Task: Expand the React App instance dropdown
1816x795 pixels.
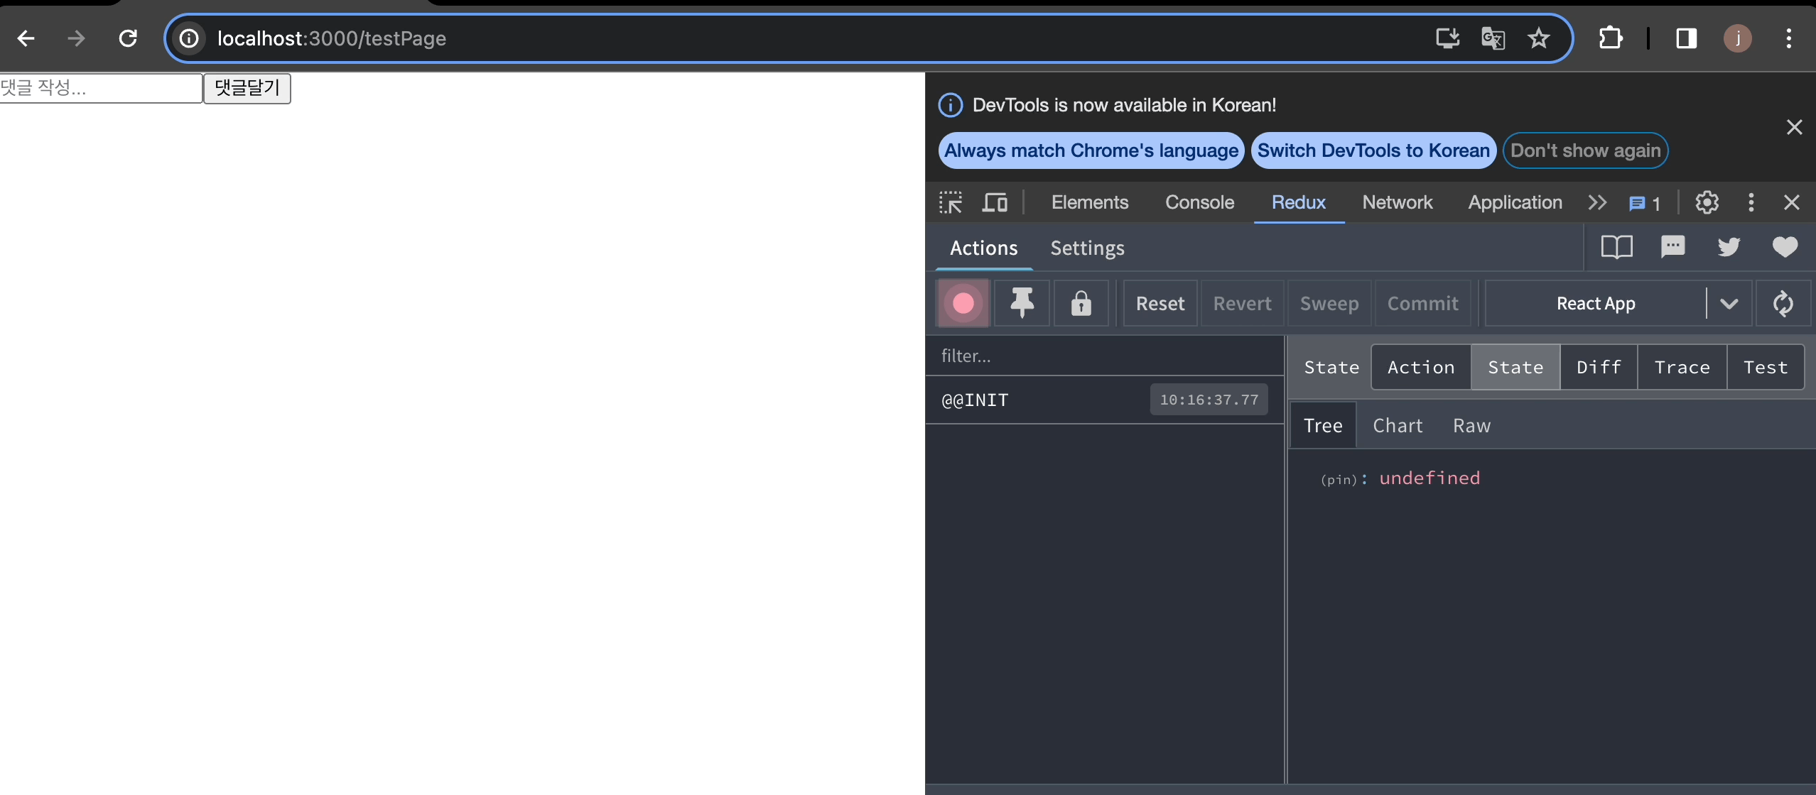Action: pyautogui.click(x=1729, y=304)
